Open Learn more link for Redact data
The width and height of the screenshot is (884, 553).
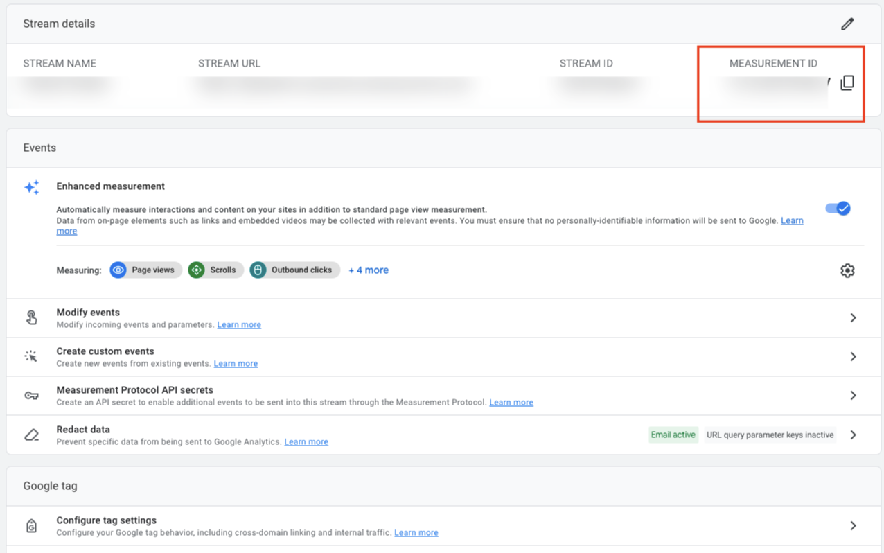(x=306, y=441)
